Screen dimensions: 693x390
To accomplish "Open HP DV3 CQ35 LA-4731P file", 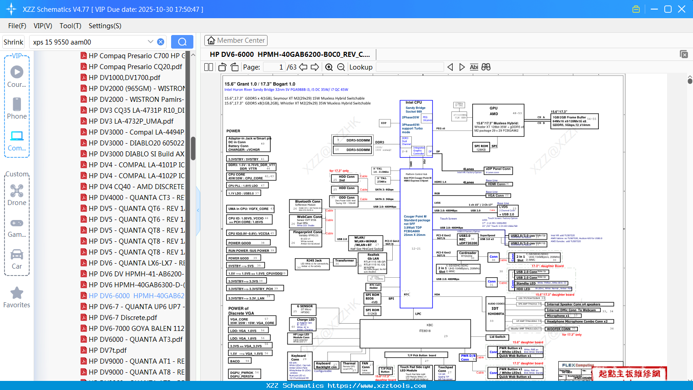I will tap(132, 110).
